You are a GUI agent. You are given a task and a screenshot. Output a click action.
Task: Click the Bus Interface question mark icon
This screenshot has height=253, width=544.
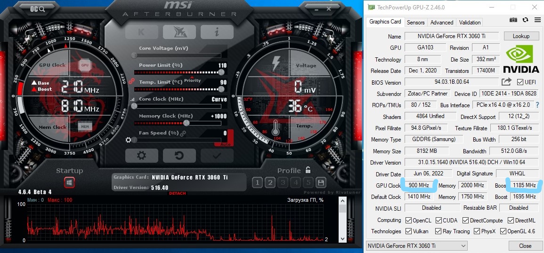click(538, 105)
